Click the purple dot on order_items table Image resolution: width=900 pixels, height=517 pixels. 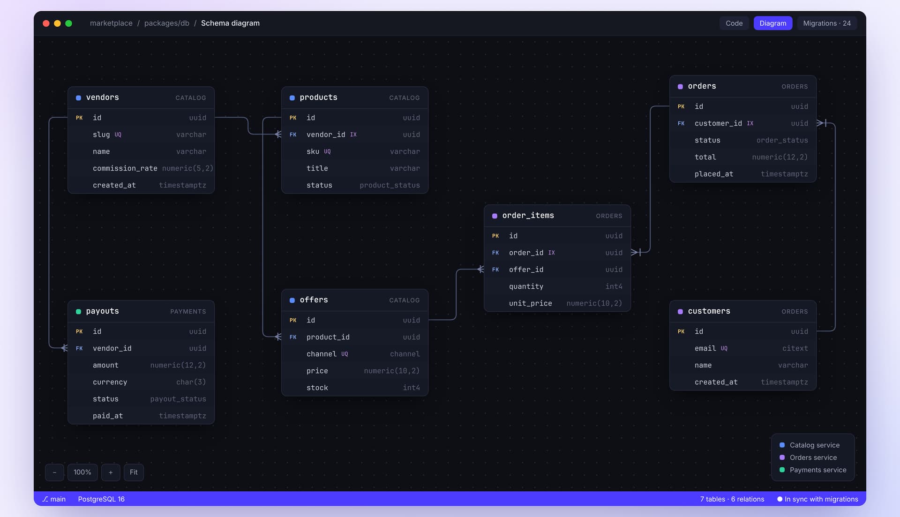pyautogui.click(x=495, y=216)
